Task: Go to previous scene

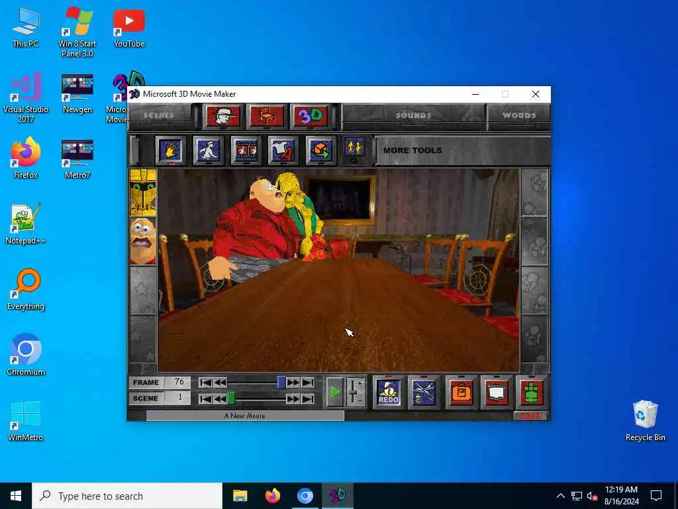Action: [x=220, y=398]
